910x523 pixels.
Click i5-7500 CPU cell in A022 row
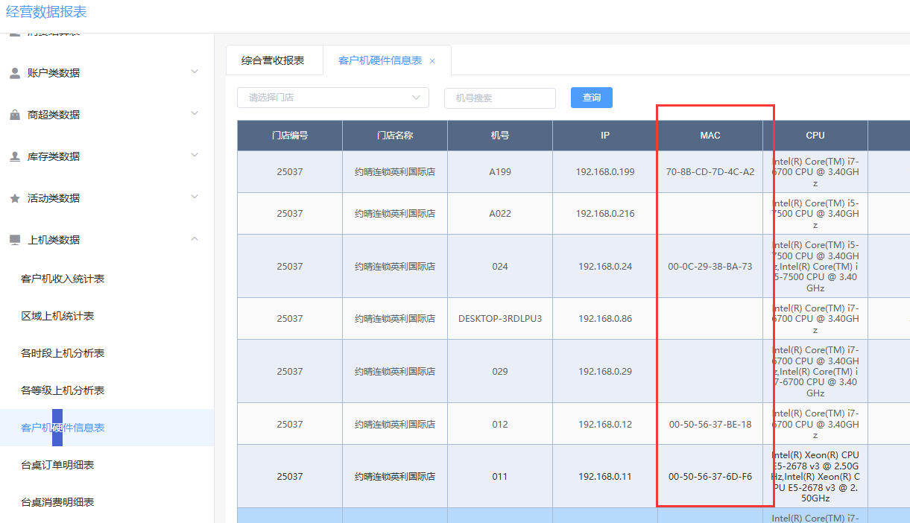tap(815, 214)
